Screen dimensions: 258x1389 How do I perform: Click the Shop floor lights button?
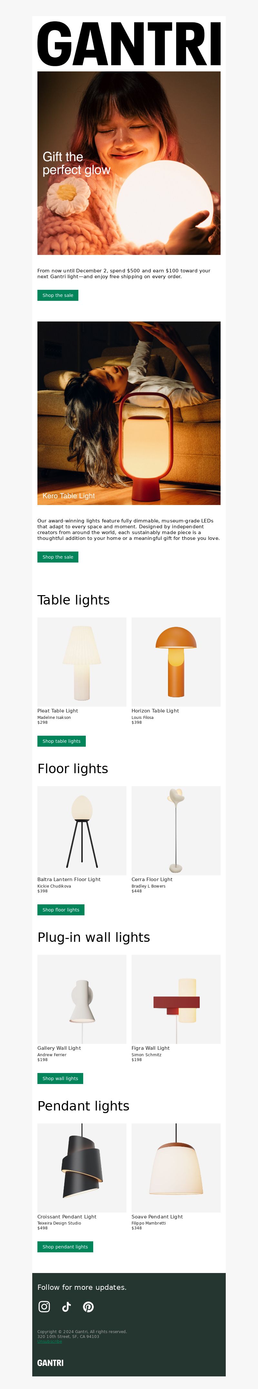(61, 910)
